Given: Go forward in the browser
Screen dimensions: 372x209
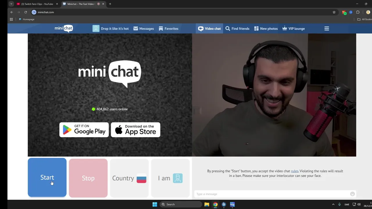Looking at the screenshot, I should [x=19, y=12].
